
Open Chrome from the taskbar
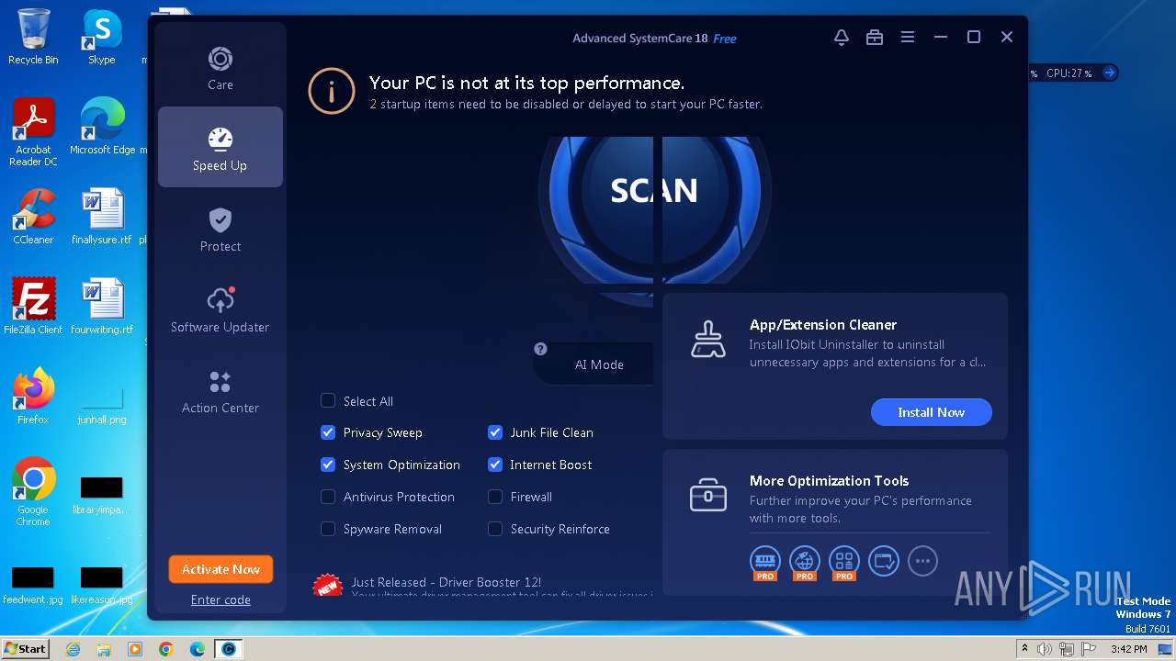(x=166, y=649)
